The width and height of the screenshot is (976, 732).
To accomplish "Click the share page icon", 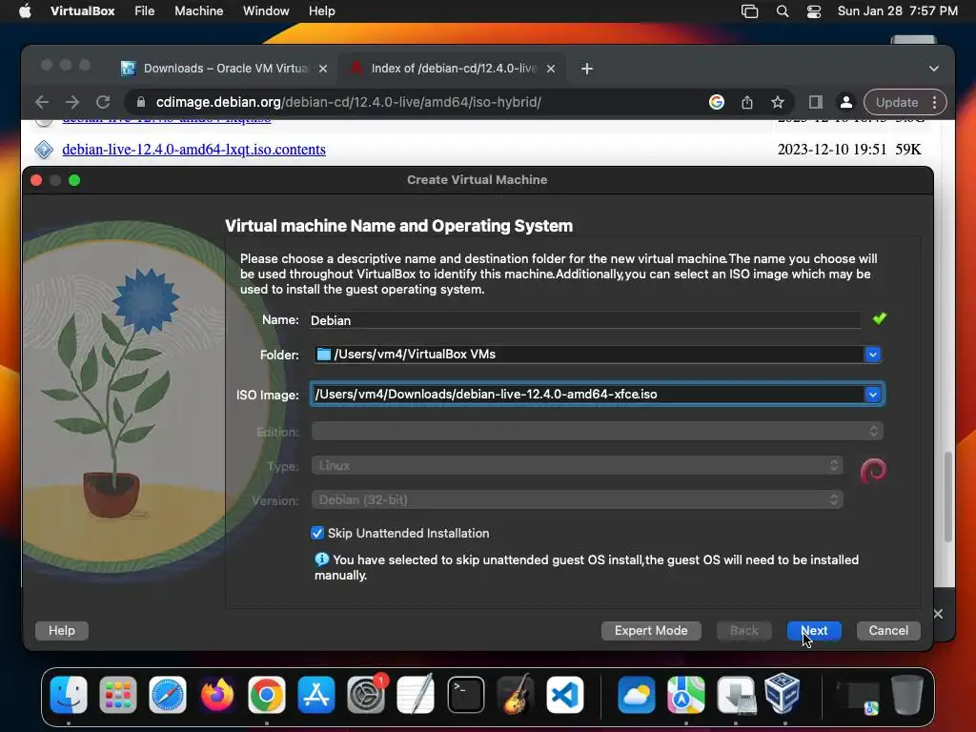I will pos(747,102).
